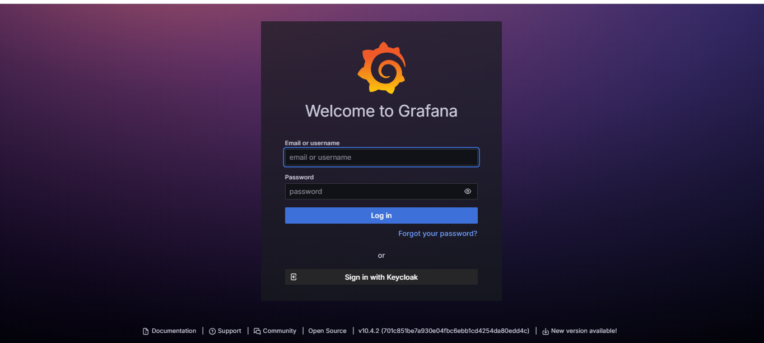Visit the Support footer link text

(x=230, y=331)
